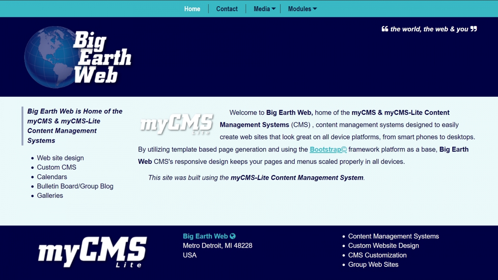The width and height of the screenshot is (498, 280).
Task: Click "Calendars" in the sidebar list
Action: tap(52, 177)
